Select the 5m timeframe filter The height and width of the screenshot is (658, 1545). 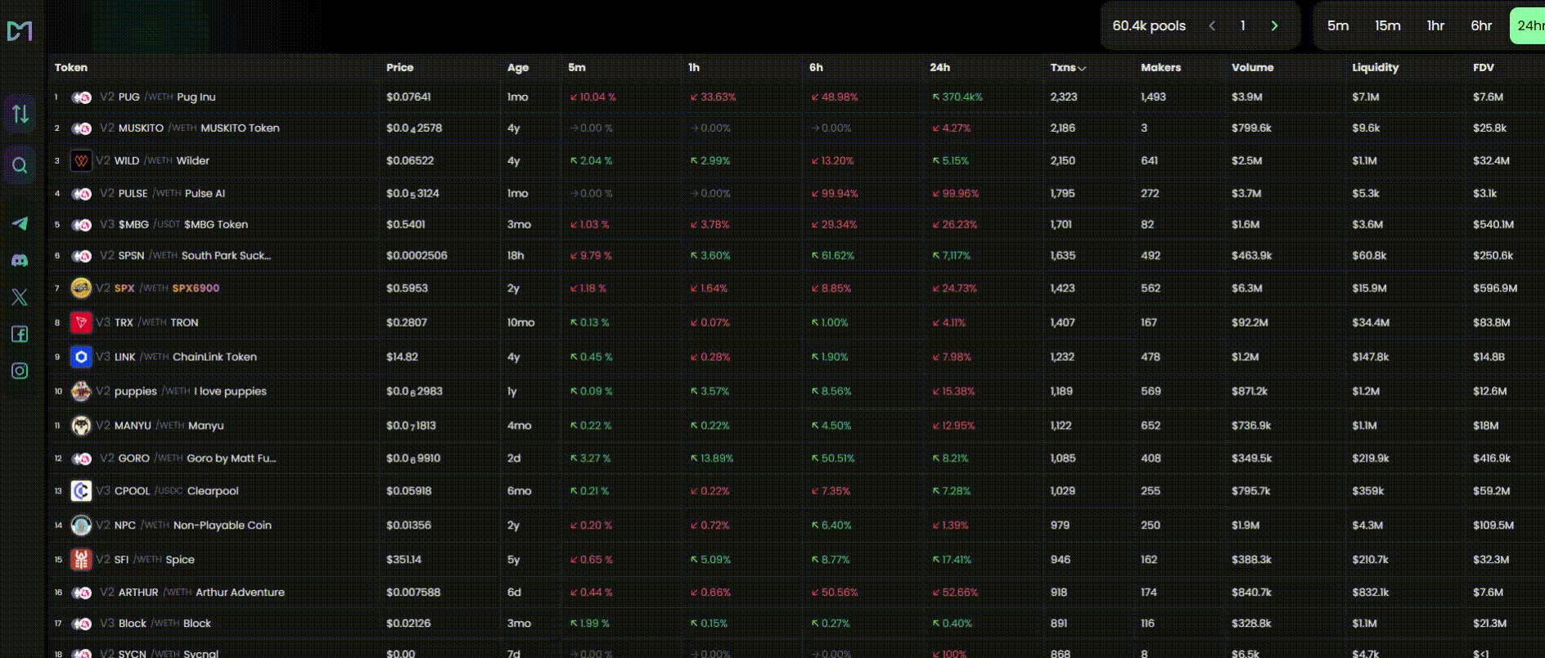coord(1337,25)
